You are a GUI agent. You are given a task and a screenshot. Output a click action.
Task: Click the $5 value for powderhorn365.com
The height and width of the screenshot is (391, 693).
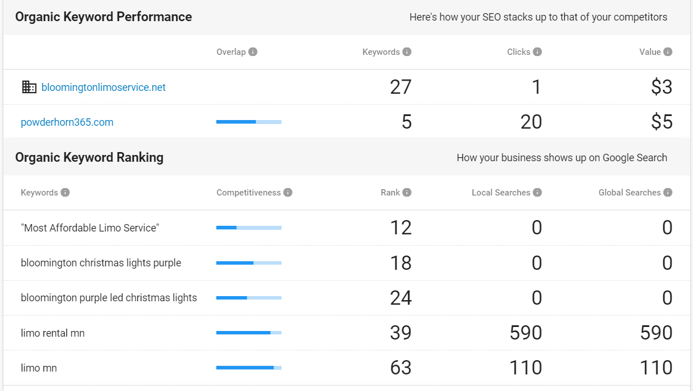click(x=662, y=122)
